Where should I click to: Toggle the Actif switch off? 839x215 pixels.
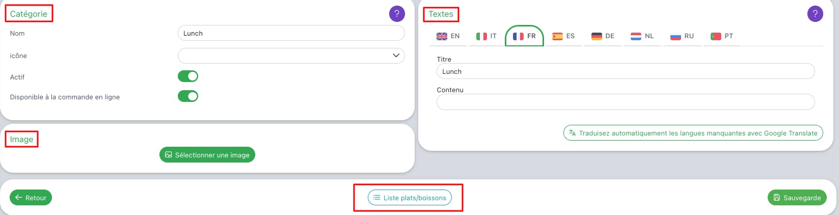click(188, 76)
